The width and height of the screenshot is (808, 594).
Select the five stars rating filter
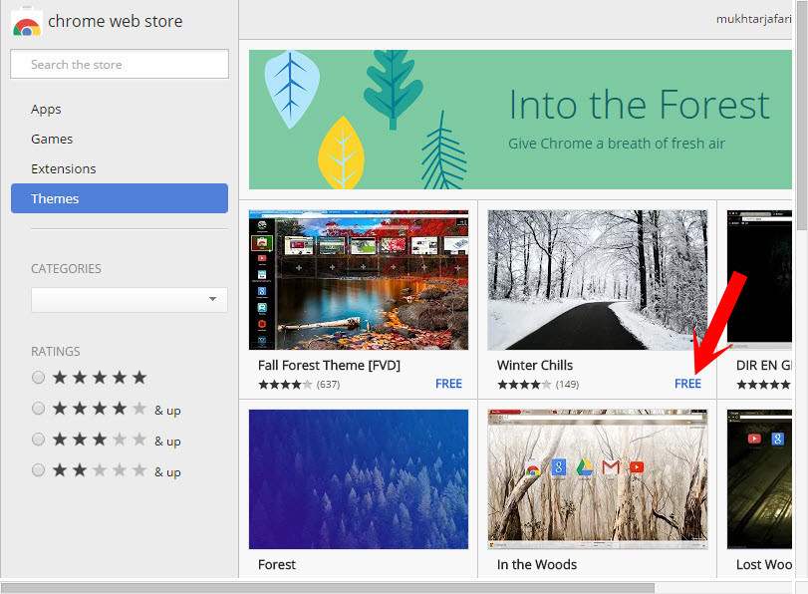38,378
